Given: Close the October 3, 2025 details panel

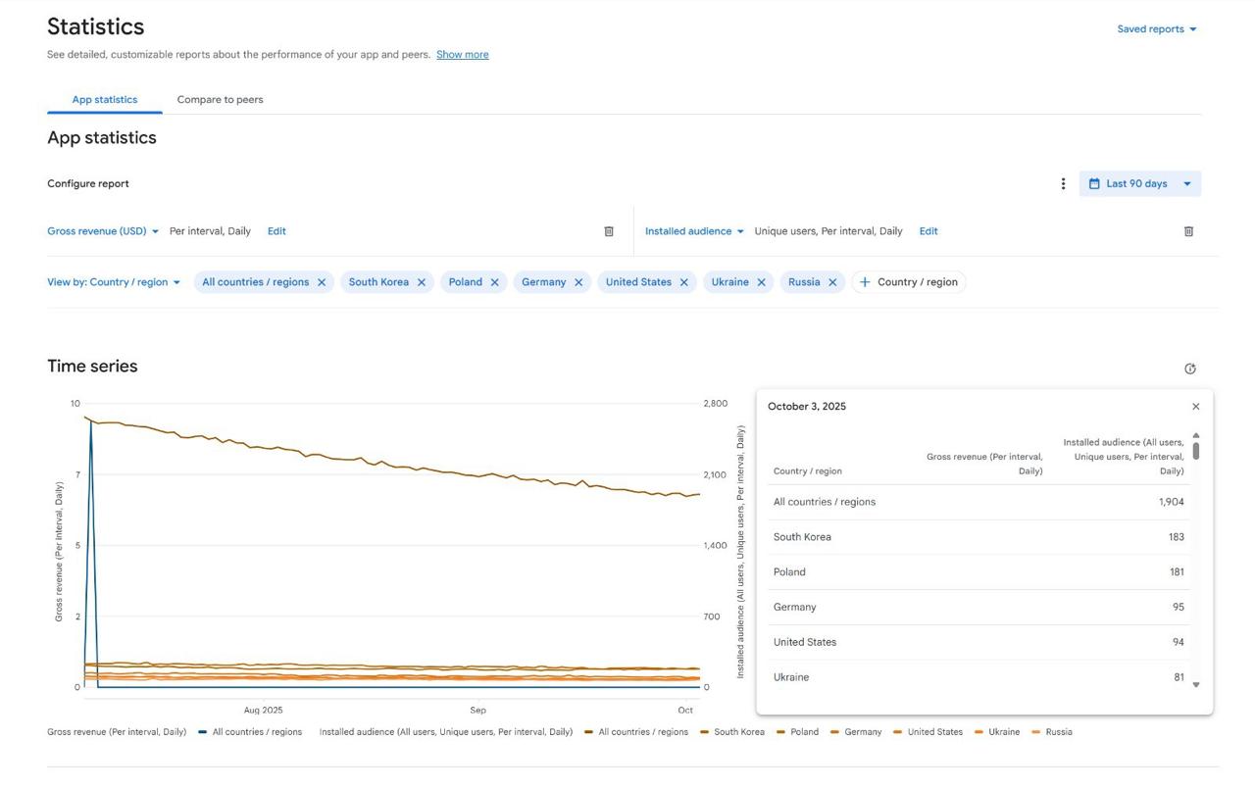Looking at the screenshot, I should 1195,407.
